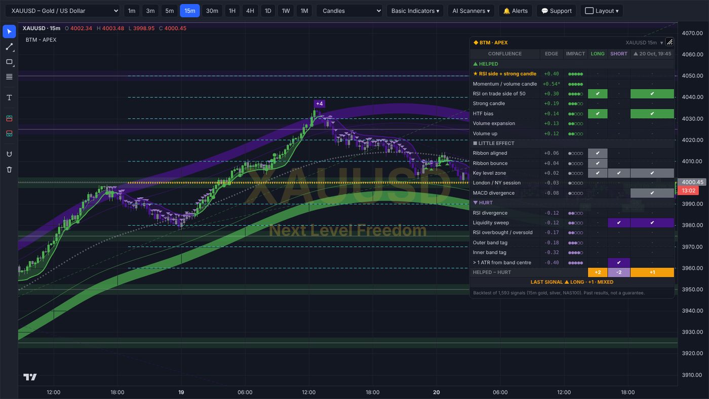Click SHORT check for Liquidity sweep row
This screenshot has width=709, height=399.
point(619,223)
